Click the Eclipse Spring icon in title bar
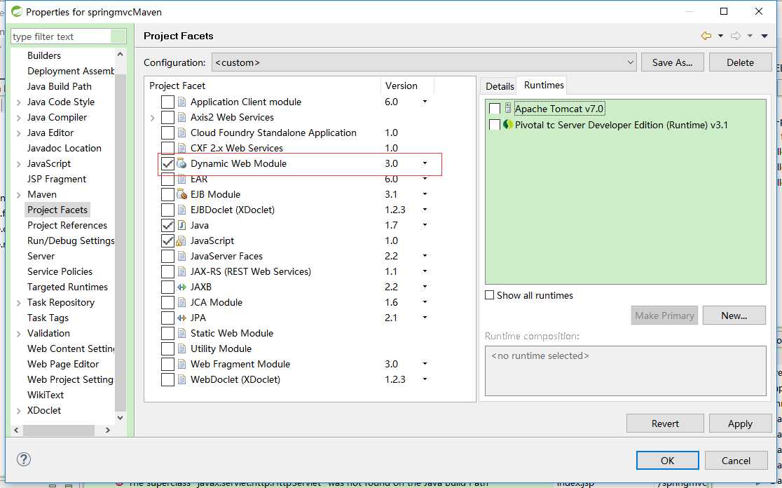Screen dimensions: 782x488 (x=17, y=11)
